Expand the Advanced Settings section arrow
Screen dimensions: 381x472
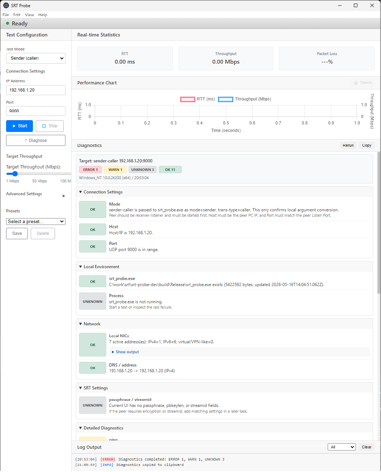[x=64, y=196]
